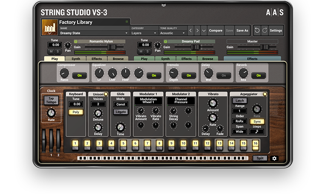This screenshot has height=194, width=322.
Task: Toggle Glide Legato button
Action: click(121, 112)
